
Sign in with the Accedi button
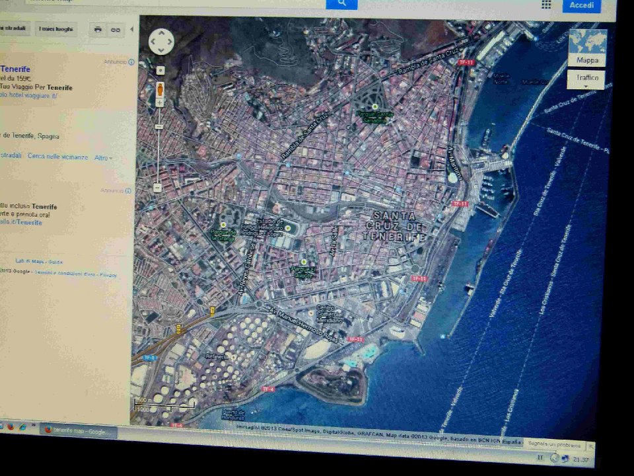click(581, 5)
